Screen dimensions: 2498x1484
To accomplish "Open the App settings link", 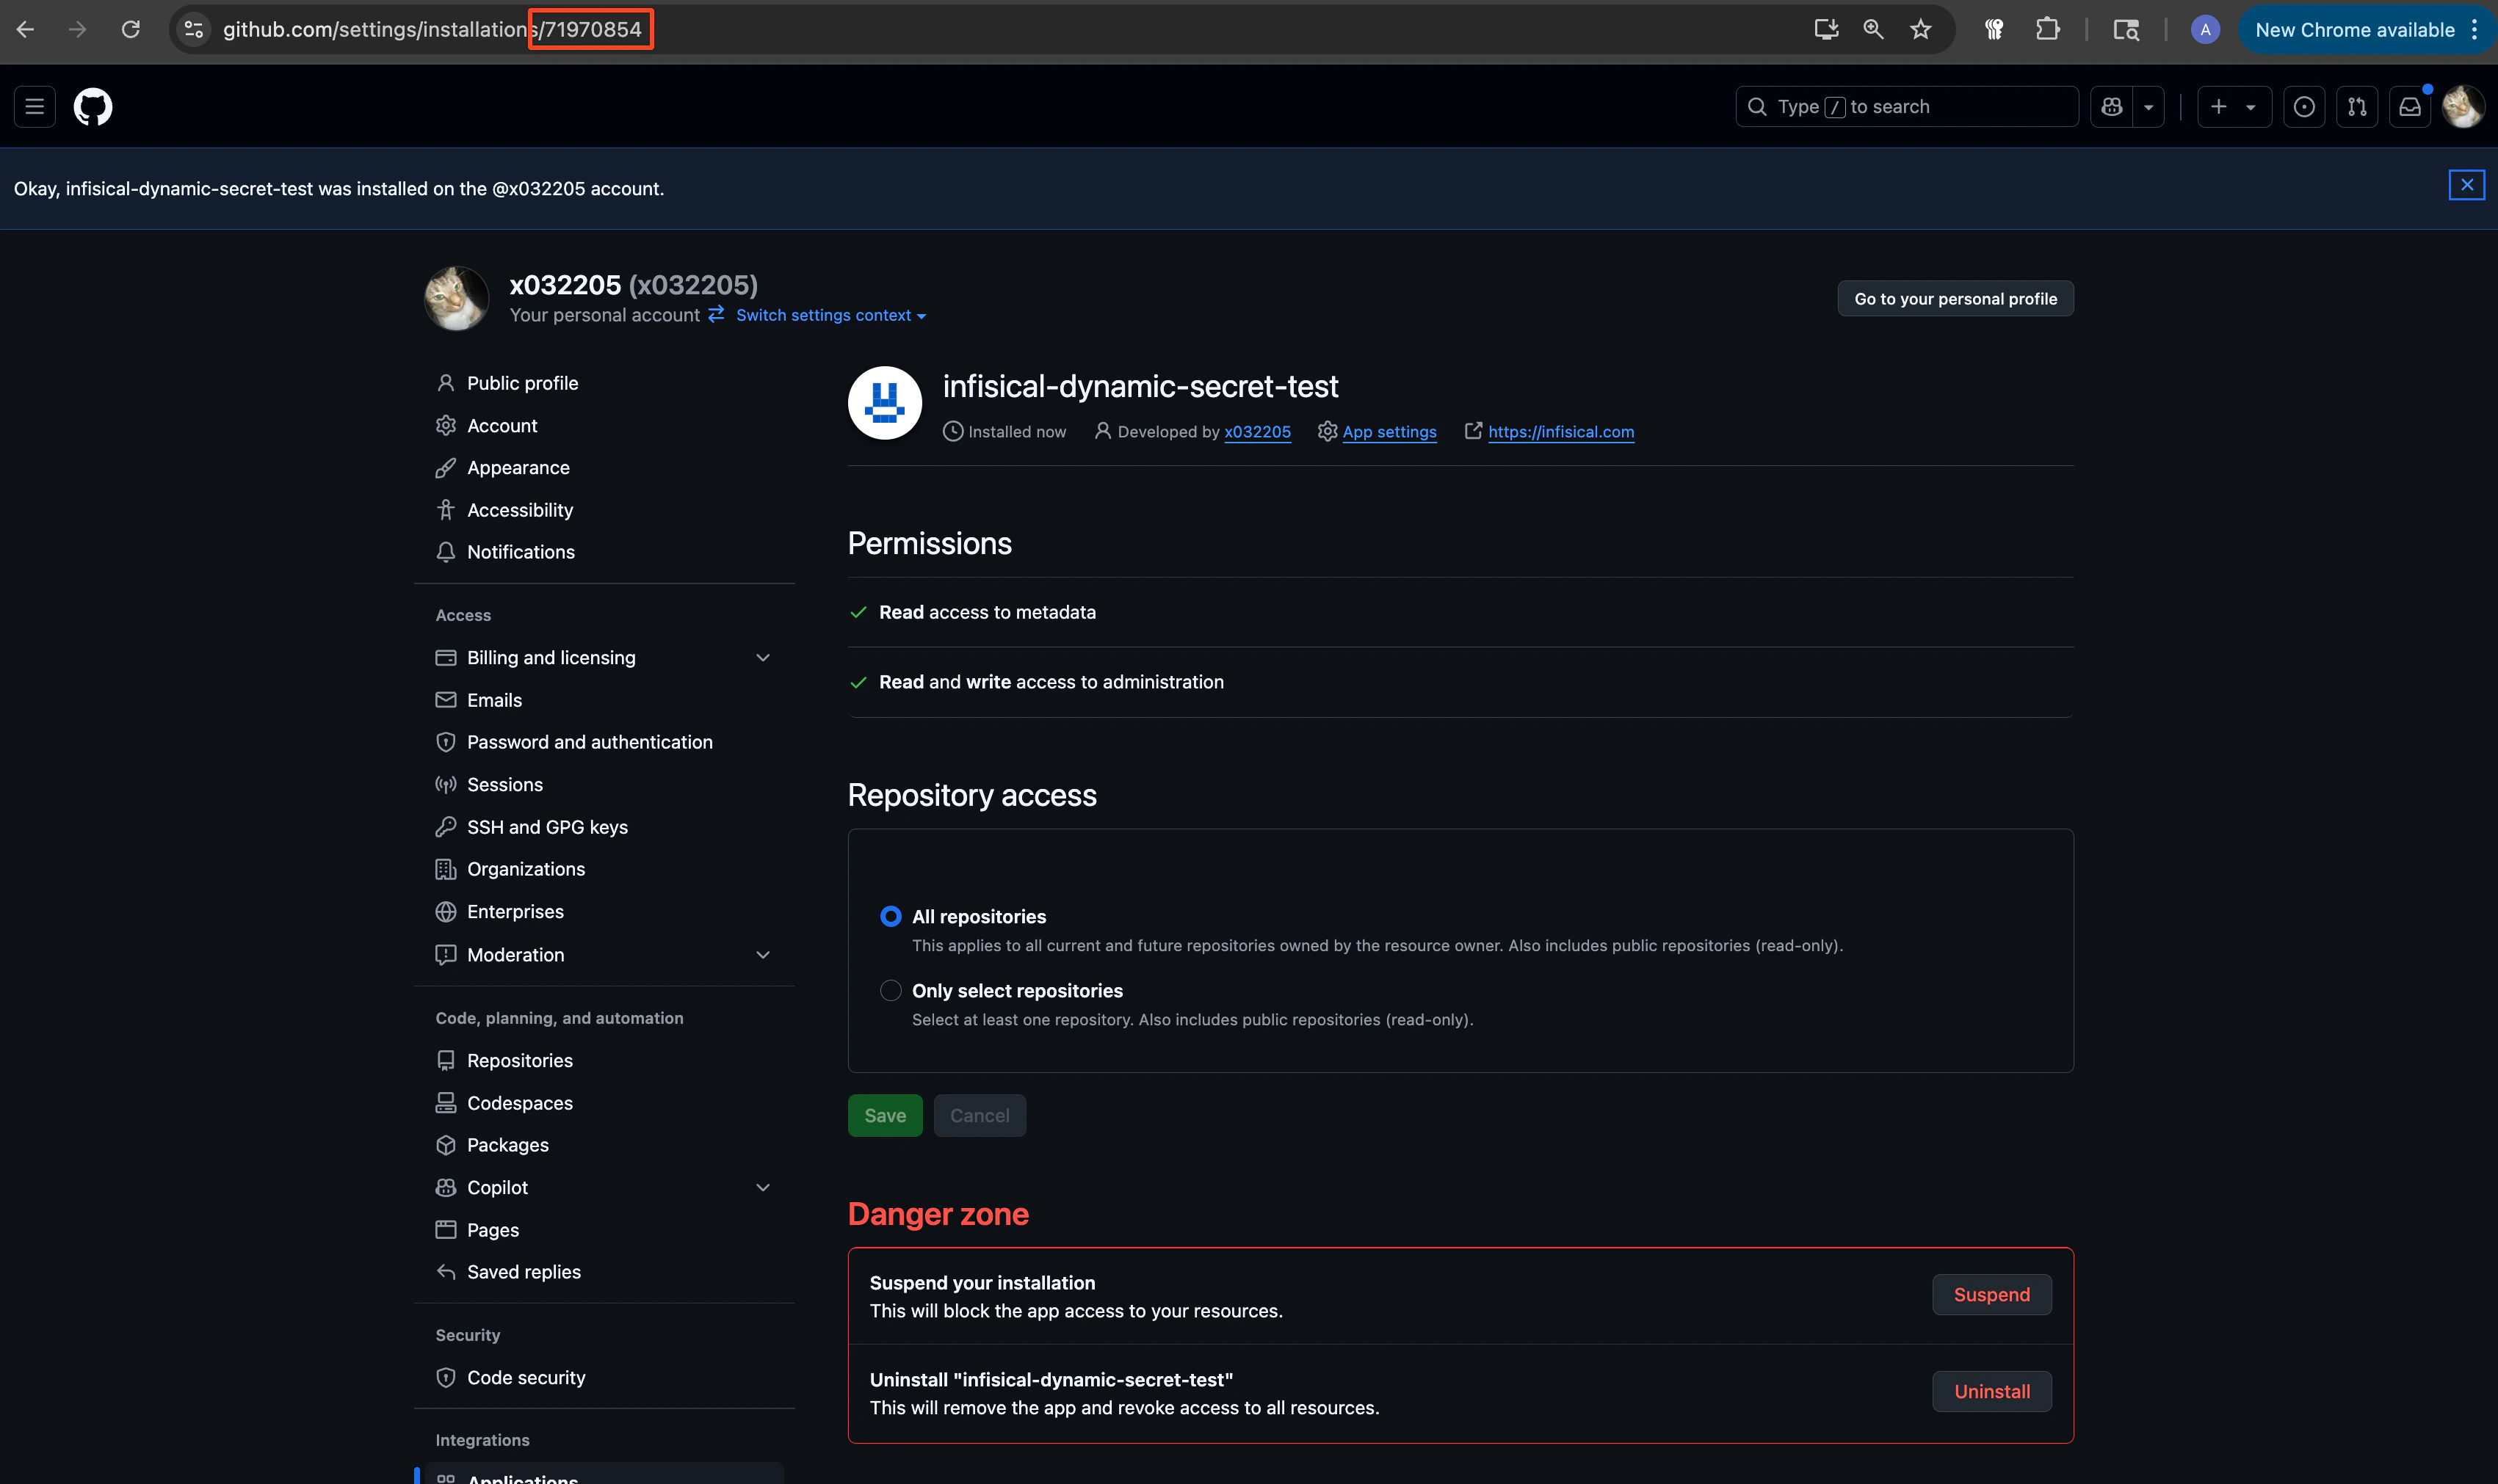I will click(x=1389, y=432).
